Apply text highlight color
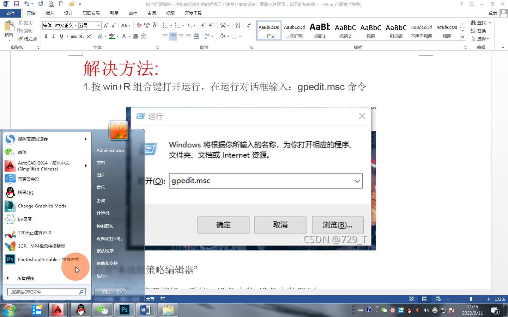Image resolution: width=508 pixels, height=317 pixels. 111,36
